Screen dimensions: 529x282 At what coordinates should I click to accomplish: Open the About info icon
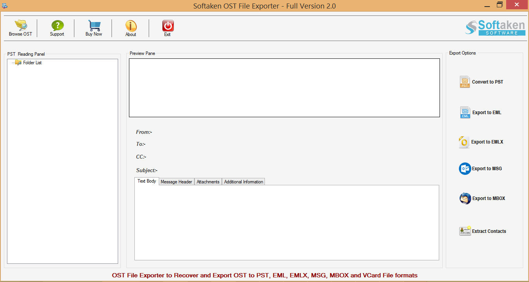click(x=131, y=26)
